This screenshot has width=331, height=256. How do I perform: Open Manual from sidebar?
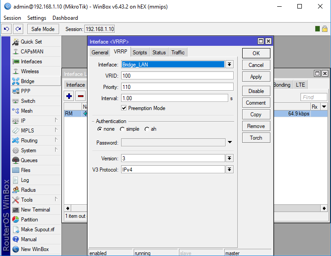(x=36, y=239)
